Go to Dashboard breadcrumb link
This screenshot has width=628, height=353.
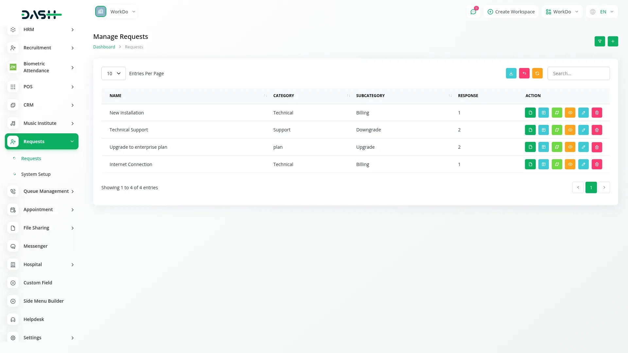(104, 47)
